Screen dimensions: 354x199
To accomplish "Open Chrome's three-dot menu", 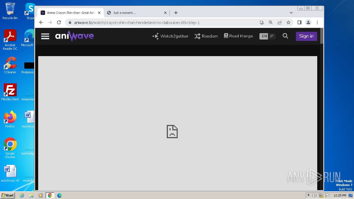I will [x=317, y=22].
